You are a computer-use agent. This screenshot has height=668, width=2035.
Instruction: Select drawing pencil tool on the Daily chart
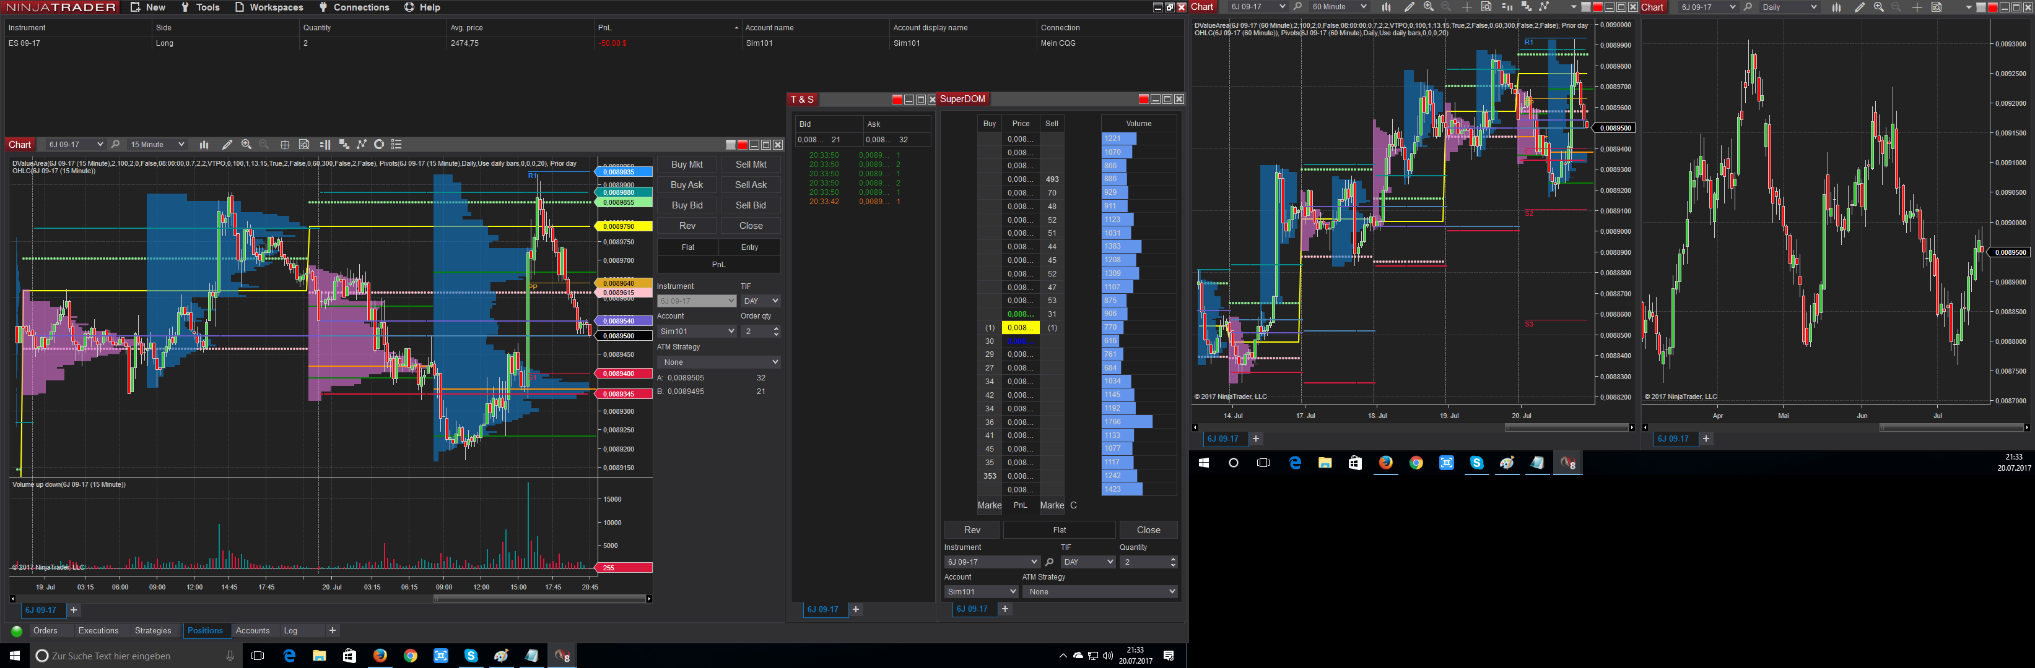tap(1859, 7)
